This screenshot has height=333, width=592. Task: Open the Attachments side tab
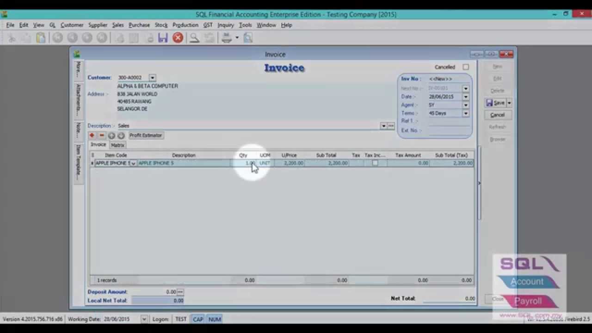point(78,100)
